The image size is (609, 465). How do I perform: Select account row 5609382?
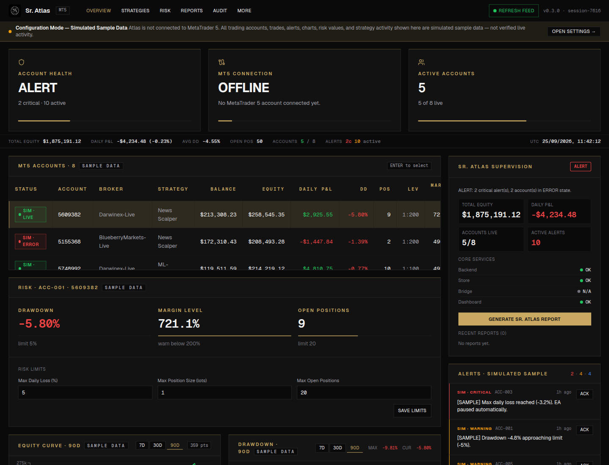coord(225,214)
